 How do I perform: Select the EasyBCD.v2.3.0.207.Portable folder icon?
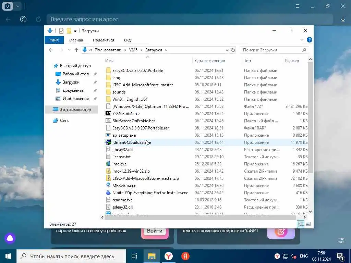[x=108, y=71]
